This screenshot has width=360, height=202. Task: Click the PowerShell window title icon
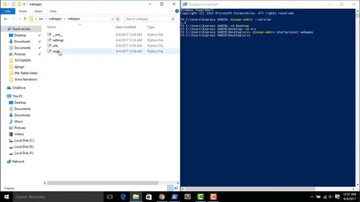[185, 4]
